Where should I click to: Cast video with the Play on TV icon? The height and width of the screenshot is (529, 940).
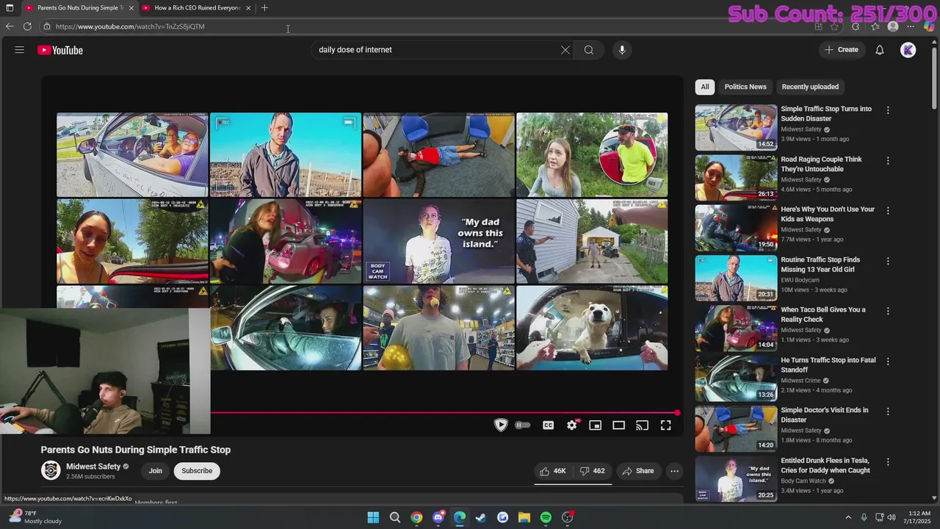[643, 425]
